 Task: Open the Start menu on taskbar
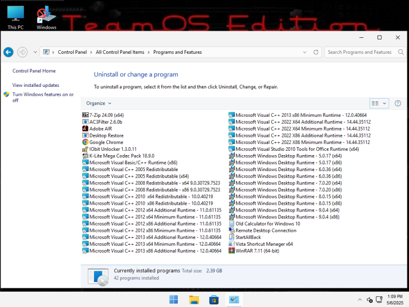pyautogui.click(x=174, y=300)
